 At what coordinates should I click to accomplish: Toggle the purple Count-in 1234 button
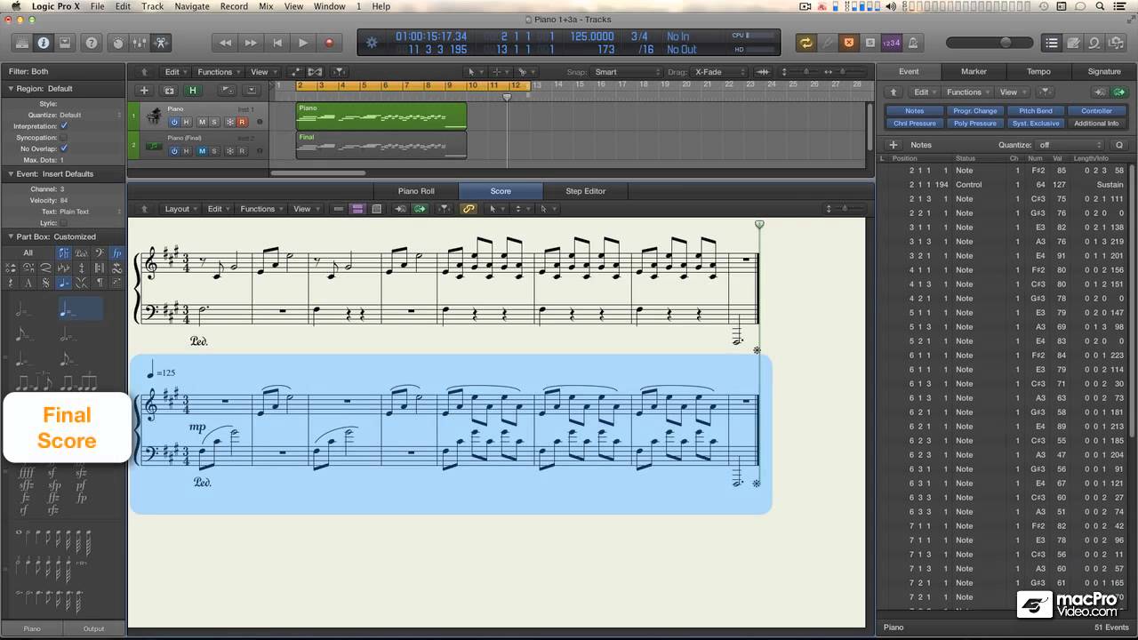(x=891, y=42)
